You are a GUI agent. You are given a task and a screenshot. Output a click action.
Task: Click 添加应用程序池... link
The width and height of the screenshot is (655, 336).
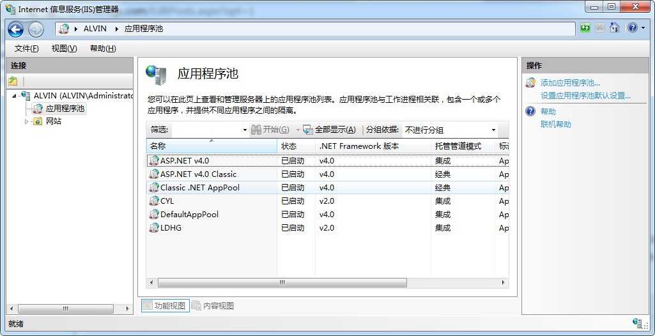570,82
